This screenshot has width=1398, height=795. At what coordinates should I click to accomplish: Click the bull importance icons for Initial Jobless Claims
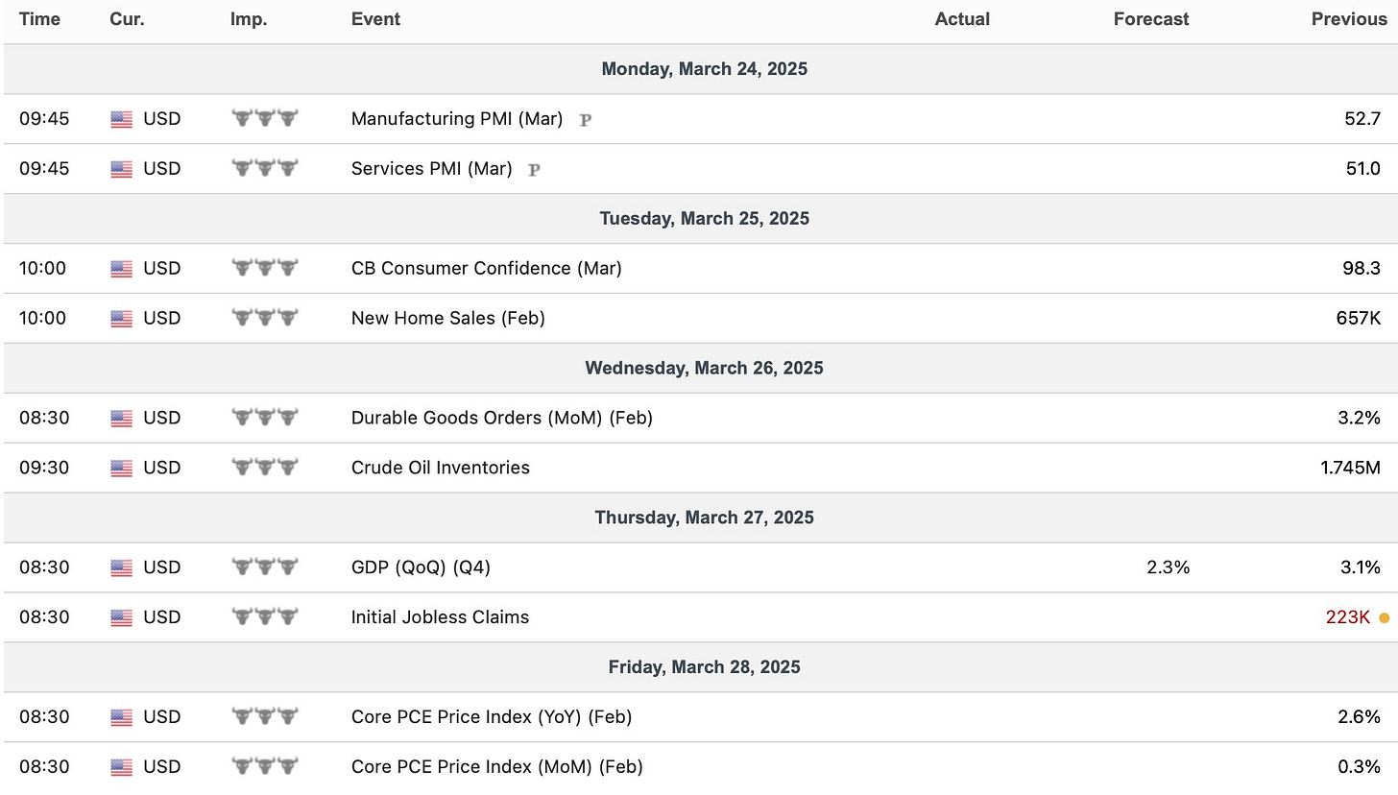[265, 617]
